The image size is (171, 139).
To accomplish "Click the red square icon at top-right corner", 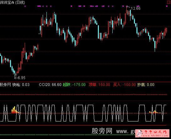I will (169, 2).
